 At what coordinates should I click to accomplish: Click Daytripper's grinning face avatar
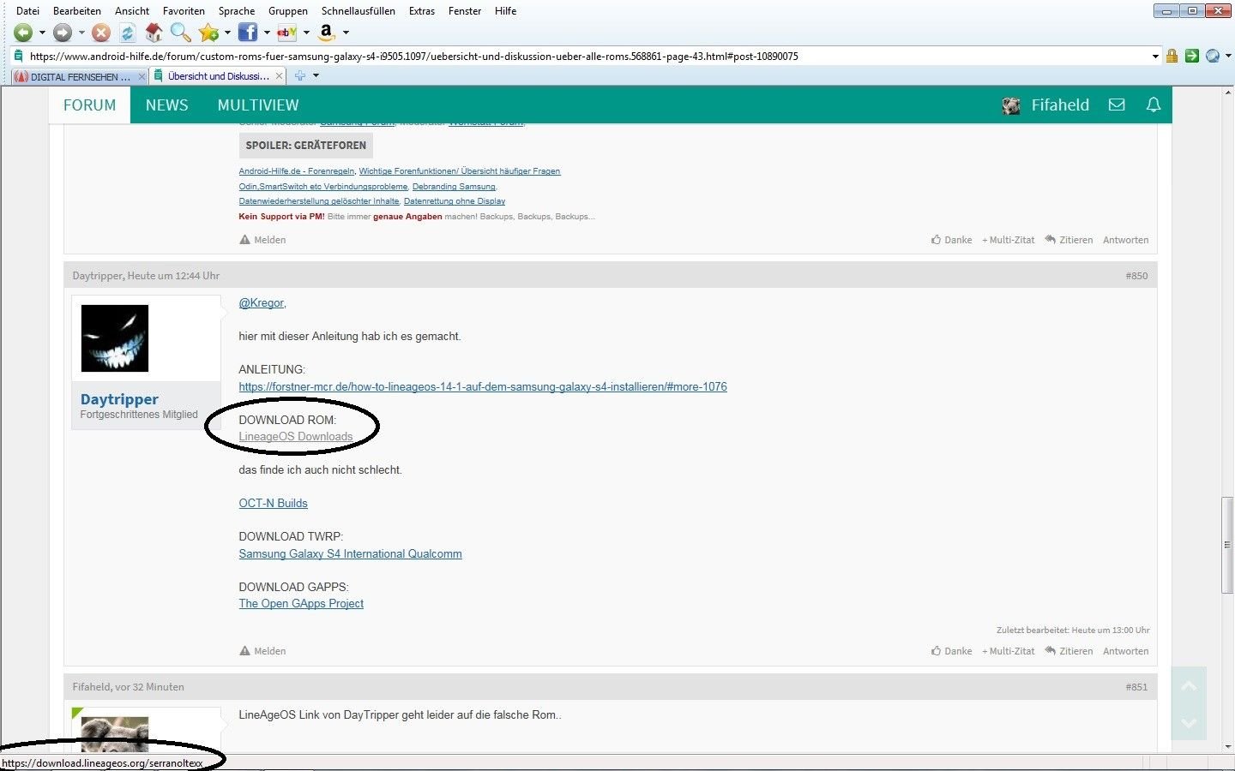pyautogui.click(x=115, y=338)
